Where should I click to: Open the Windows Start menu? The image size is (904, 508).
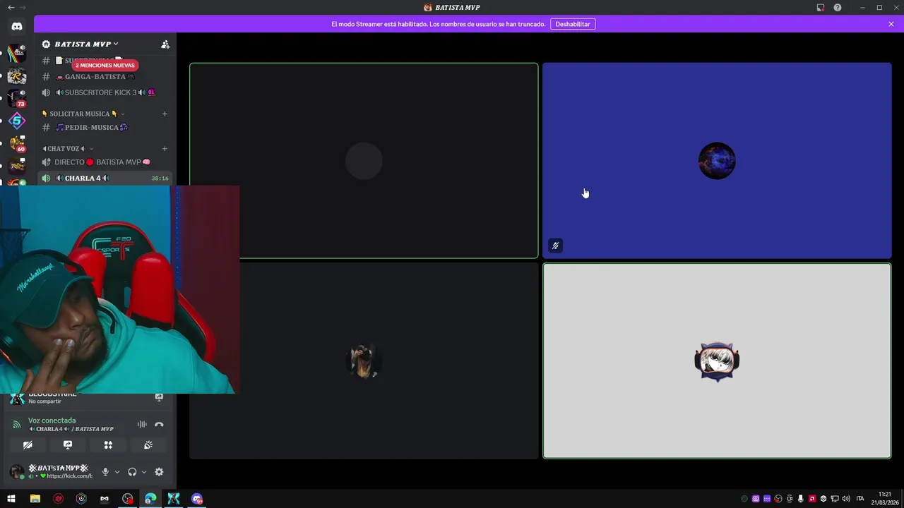11,499
